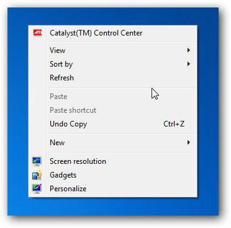Click the greyed-out Paste item
231x228 pixels.
click(x=58, y=97)
